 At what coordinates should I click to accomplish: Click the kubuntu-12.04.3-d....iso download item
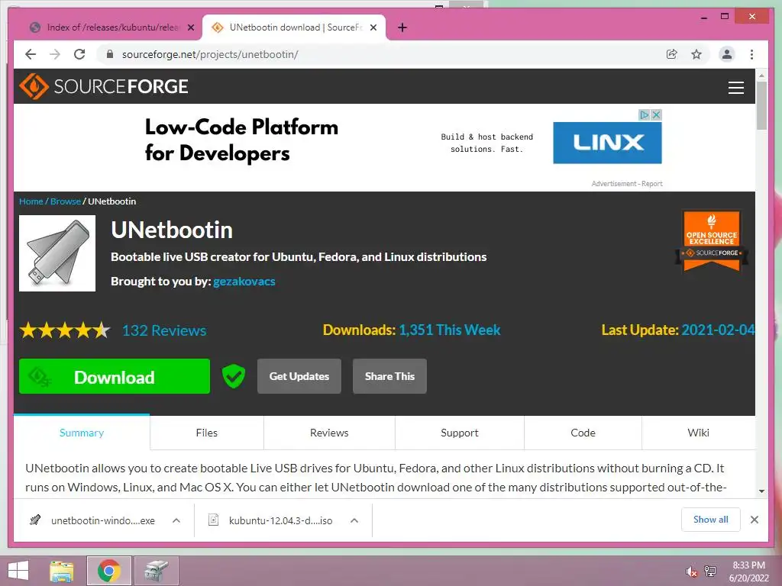pos(281,520)
